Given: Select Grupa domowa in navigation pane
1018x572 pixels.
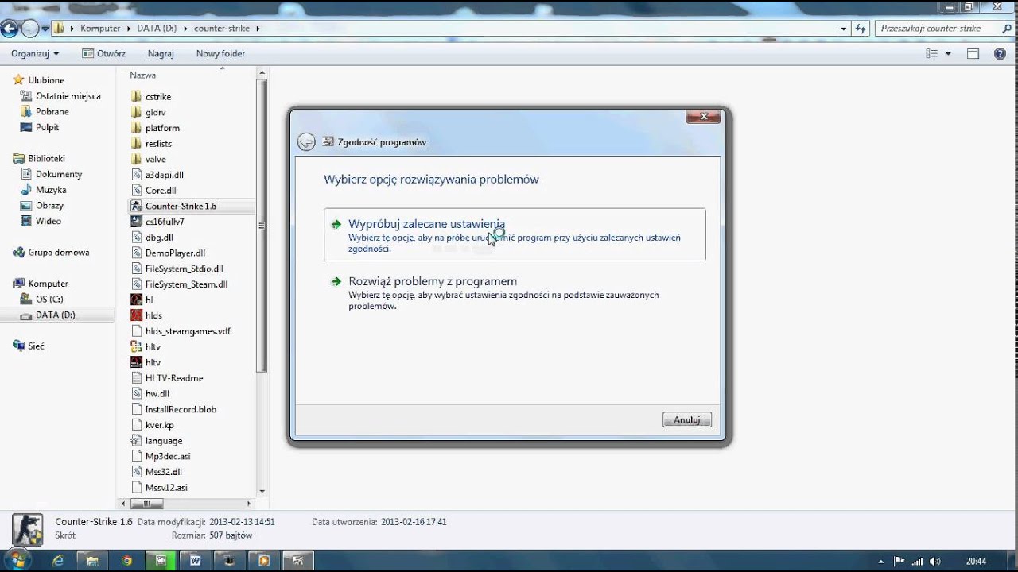Looking at the screenshot, I should [58, 253].
